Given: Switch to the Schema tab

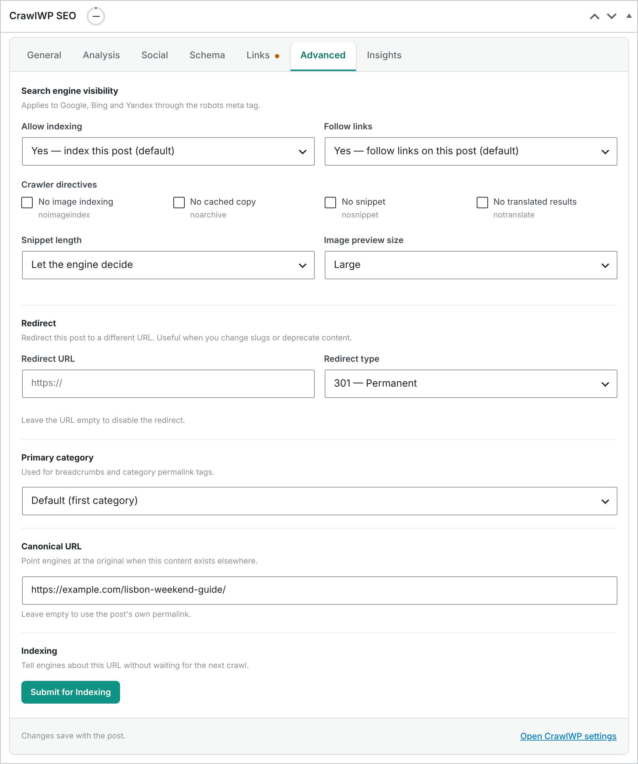Looking at the screenshot, I should (x=207, y=55).
